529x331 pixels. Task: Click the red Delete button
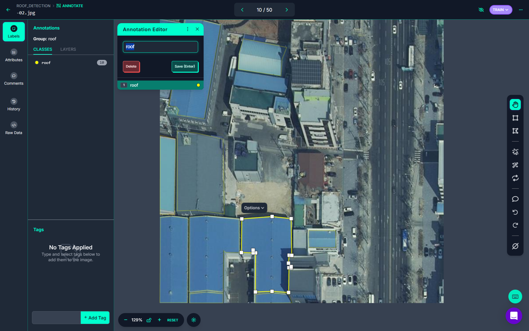pyautogui.click(x=131, y=66)
